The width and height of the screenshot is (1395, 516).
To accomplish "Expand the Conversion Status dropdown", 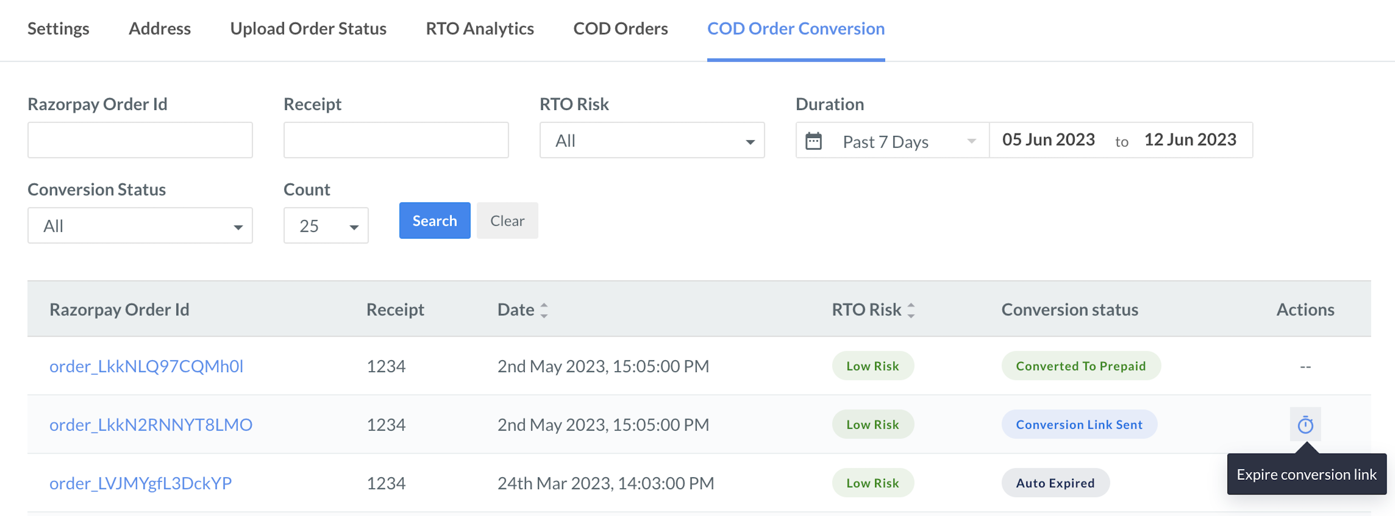I will click(140, 226).
